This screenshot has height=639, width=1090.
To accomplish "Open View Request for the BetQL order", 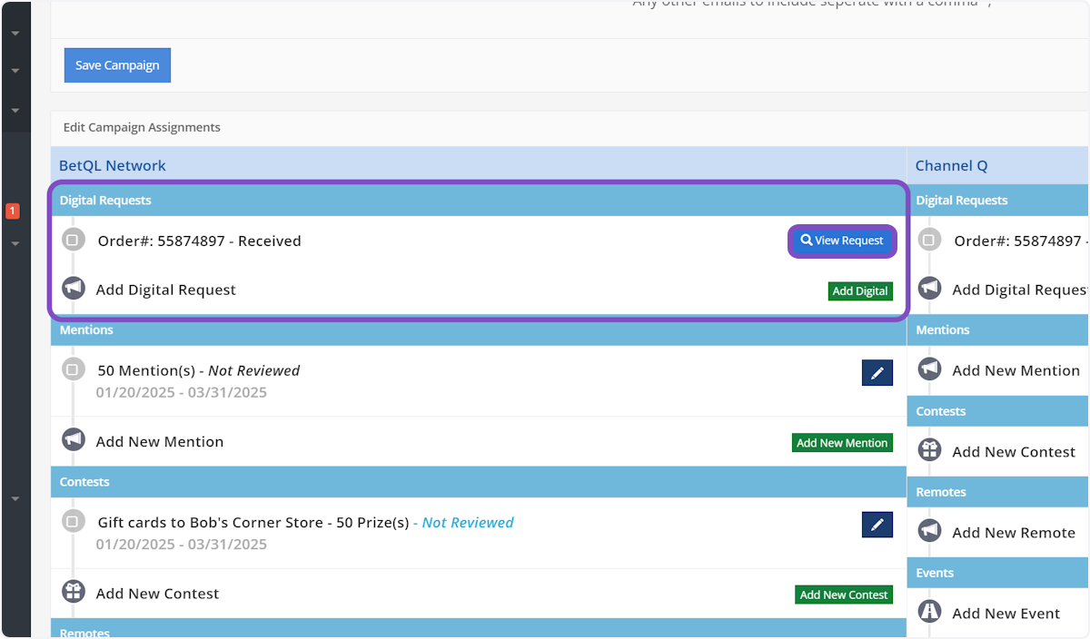I will pos(842,241).
